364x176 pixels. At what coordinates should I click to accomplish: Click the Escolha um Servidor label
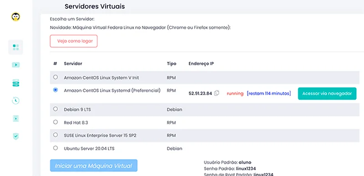pos(72,19)
